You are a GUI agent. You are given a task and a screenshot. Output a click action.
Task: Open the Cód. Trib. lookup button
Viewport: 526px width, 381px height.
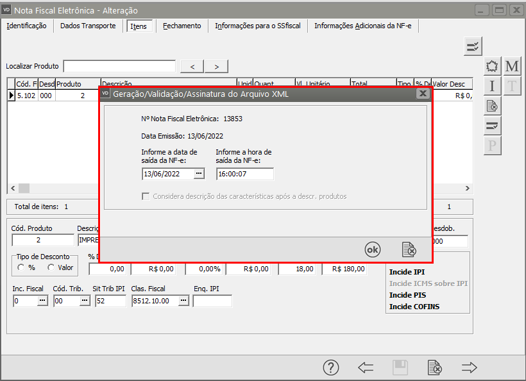click(x=85, y=301)
